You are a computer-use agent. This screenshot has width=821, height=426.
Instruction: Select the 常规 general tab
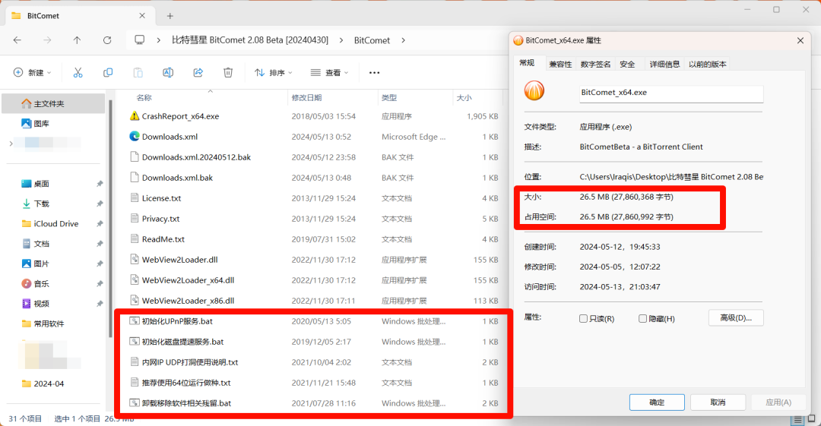tap(528, 63)
